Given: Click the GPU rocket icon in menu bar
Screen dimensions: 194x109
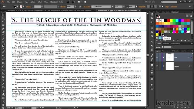Looking at the screenshot, I should tap(85, 2).
